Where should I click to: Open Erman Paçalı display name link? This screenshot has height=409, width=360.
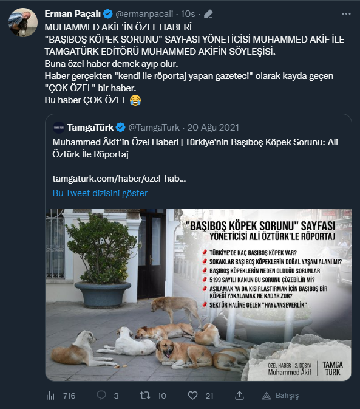point(72,14)
